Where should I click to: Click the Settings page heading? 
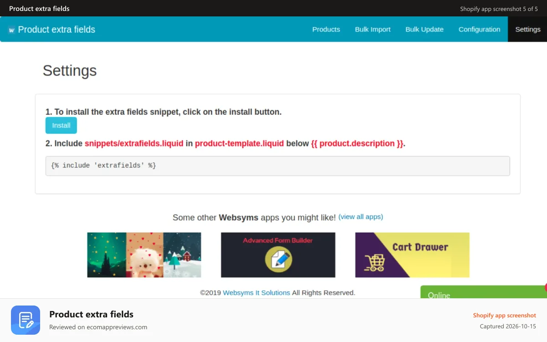70,71
